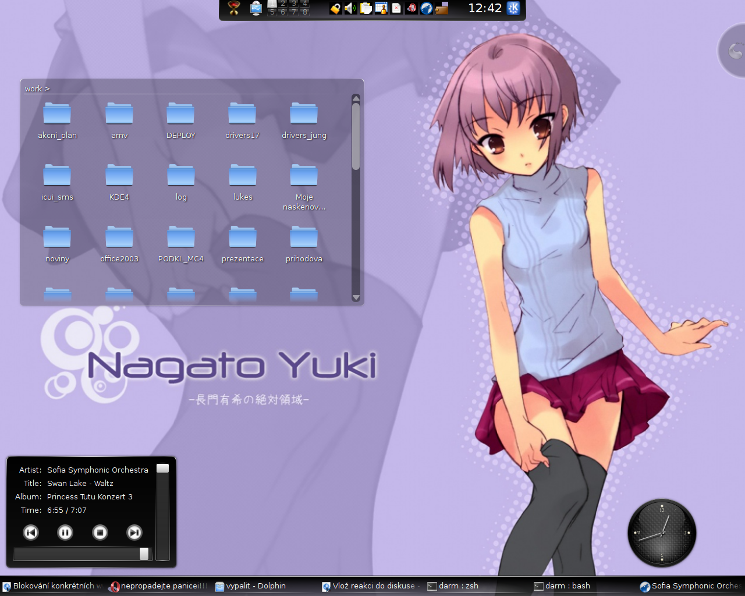Click the 'work >' folder view title
This screenshot has height=596, width=745.
click(x=37, y=88)
